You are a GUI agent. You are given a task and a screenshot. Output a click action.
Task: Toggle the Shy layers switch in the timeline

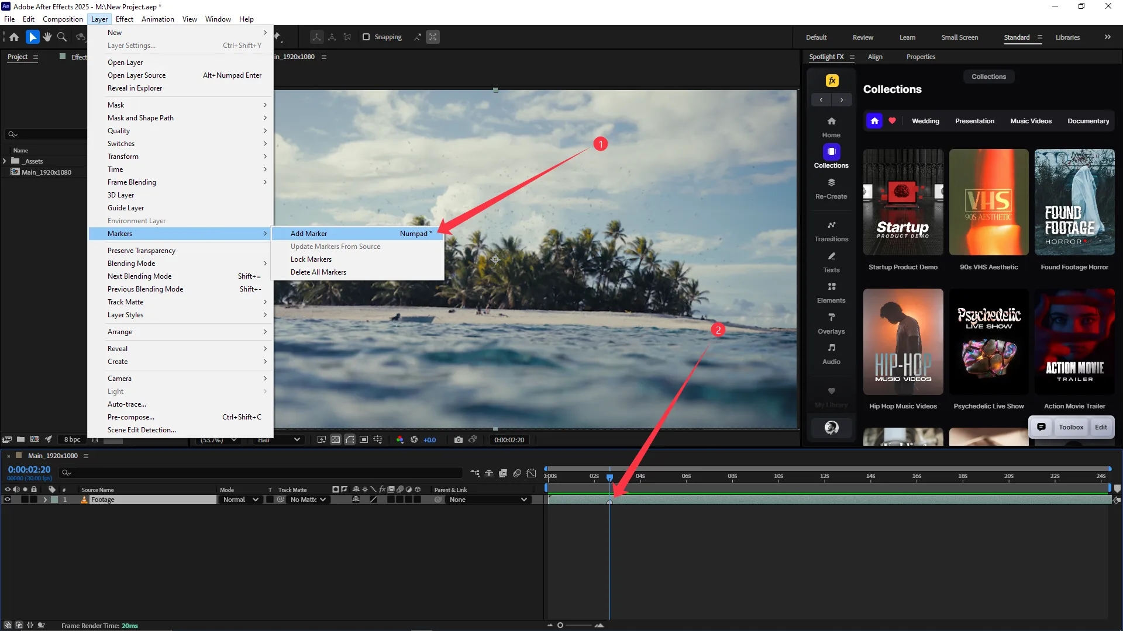(x=489, y=473)
